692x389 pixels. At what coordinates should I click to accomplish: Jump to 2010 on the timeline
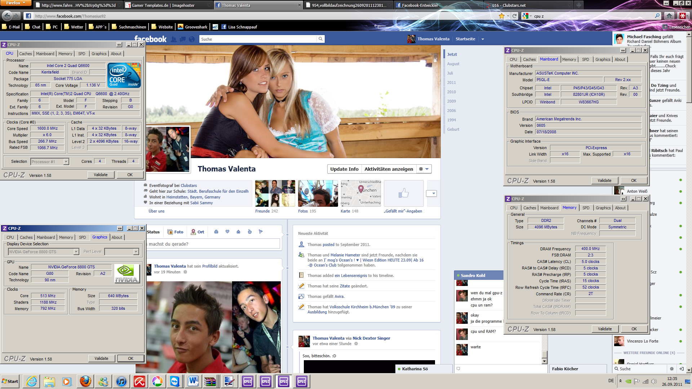(451, 92)
